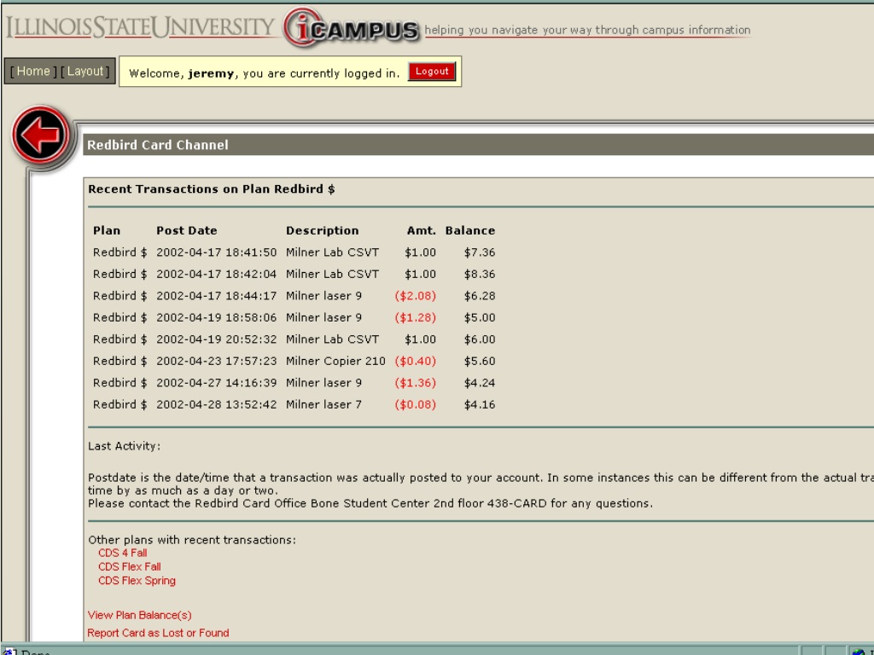874x655 pixels.
Task: Click the $7.36 balance value
Action: pyautogui.click(x=480, y=252)
